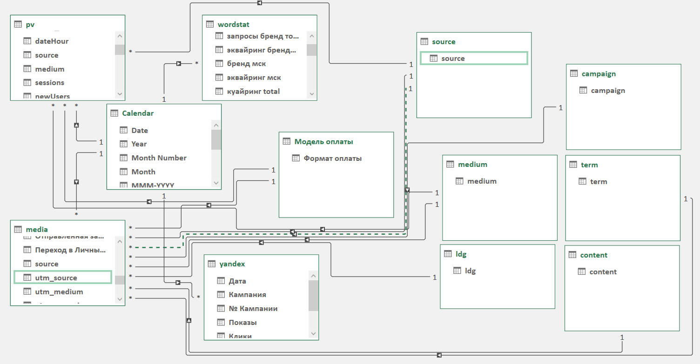Click the yandex table title

[232, 264]
